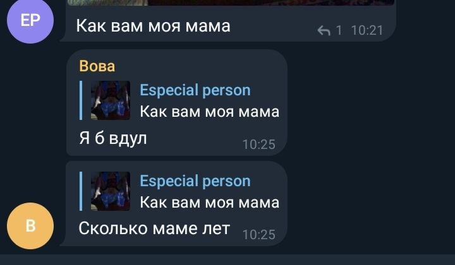Open the purple EP profile avatar

click(x=30, y=20)
